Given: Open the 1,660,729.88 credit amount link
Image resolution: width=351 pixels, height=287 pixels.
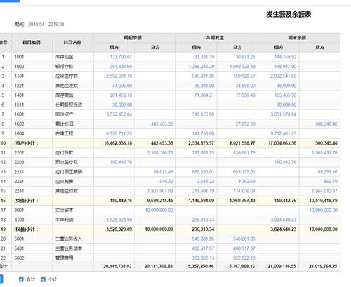Looking at the screenshot, I should (x=242, y=67).
